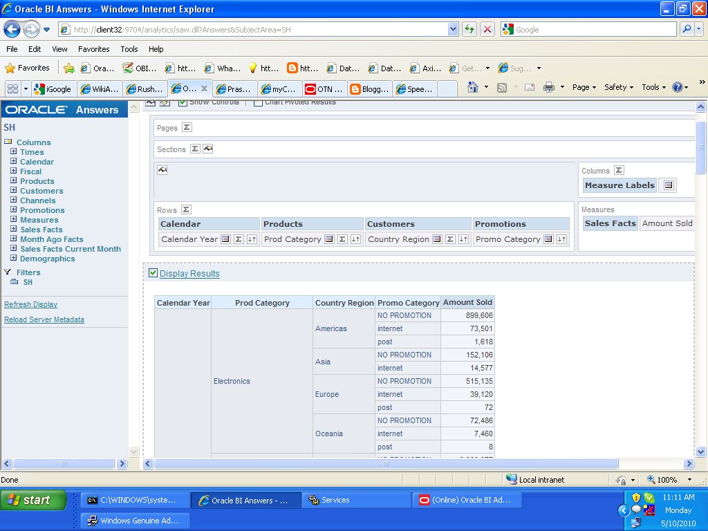Open Prod Category format properties icon
Viewport: 708px width, 531px height.
[x=329, y=239]
